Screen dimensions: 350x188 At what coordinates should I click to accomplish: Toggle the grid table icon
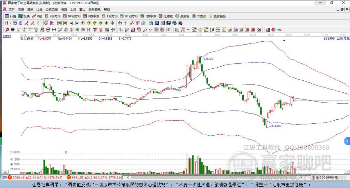tap(268, 30)
